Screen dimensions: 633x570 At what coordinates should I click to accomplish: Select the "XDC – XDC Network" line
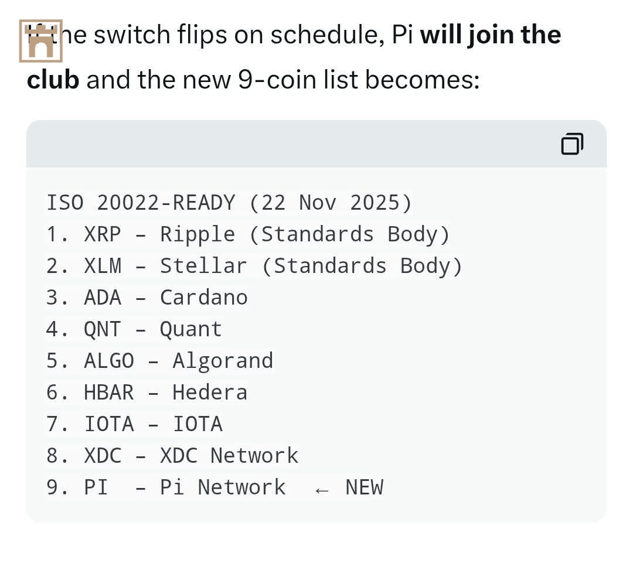[x=172, y=456]
